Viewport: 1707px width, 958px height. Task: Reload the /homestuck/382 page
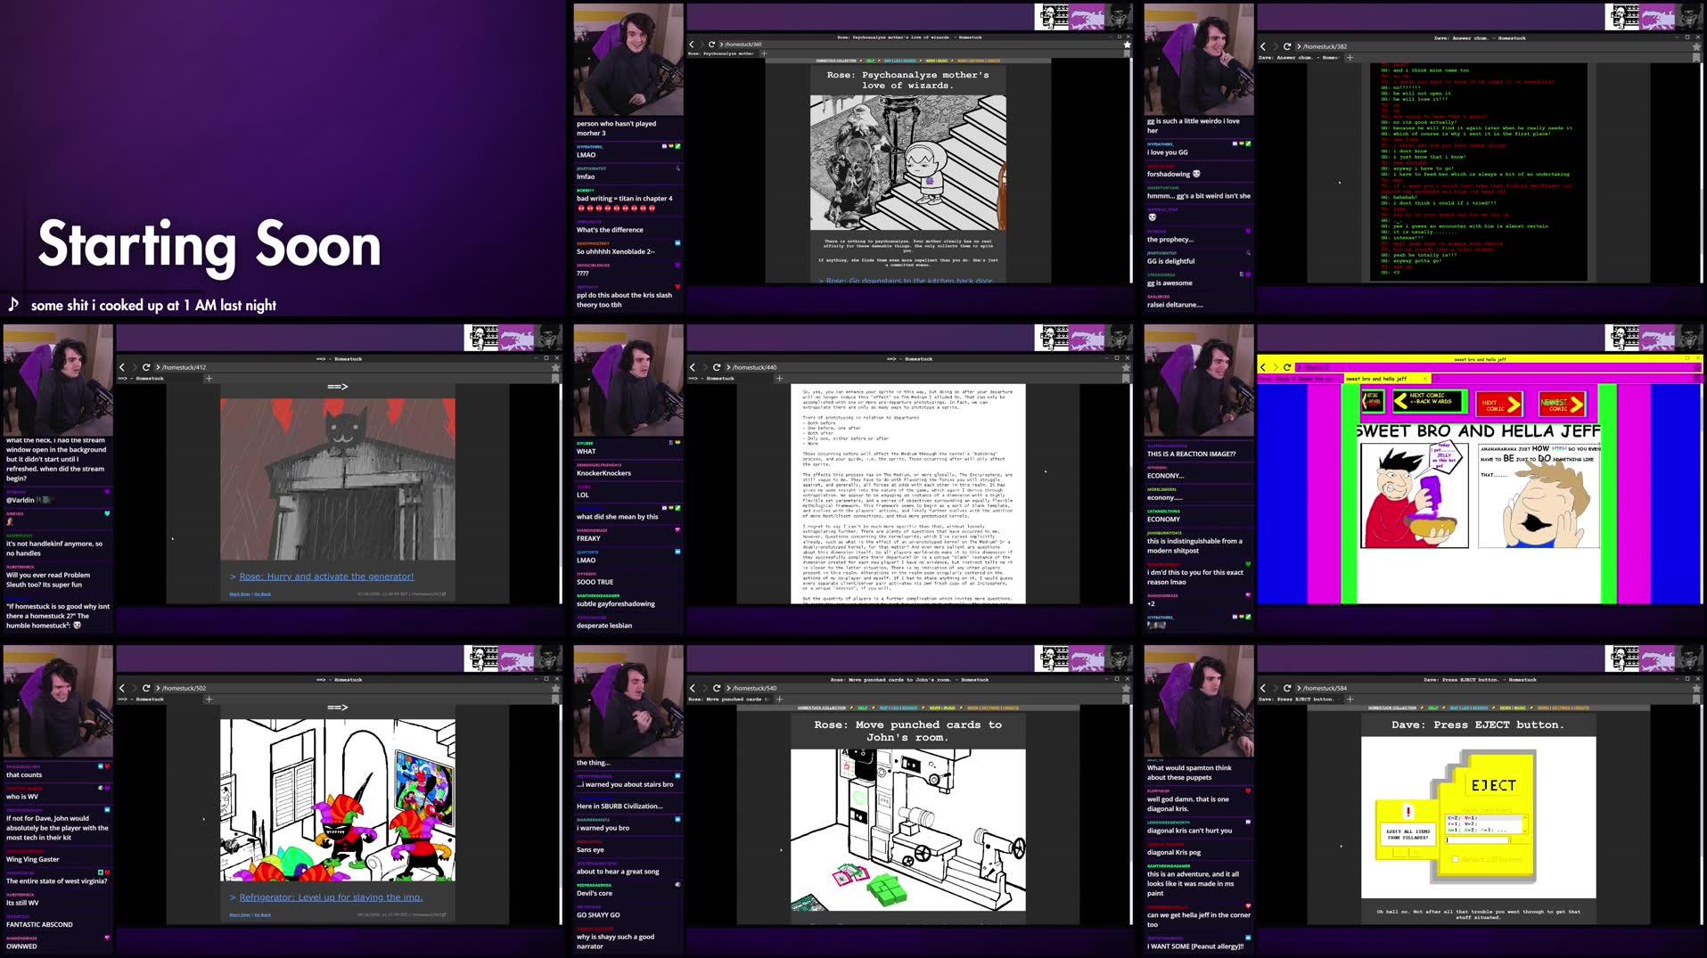tap(1287, 46)
